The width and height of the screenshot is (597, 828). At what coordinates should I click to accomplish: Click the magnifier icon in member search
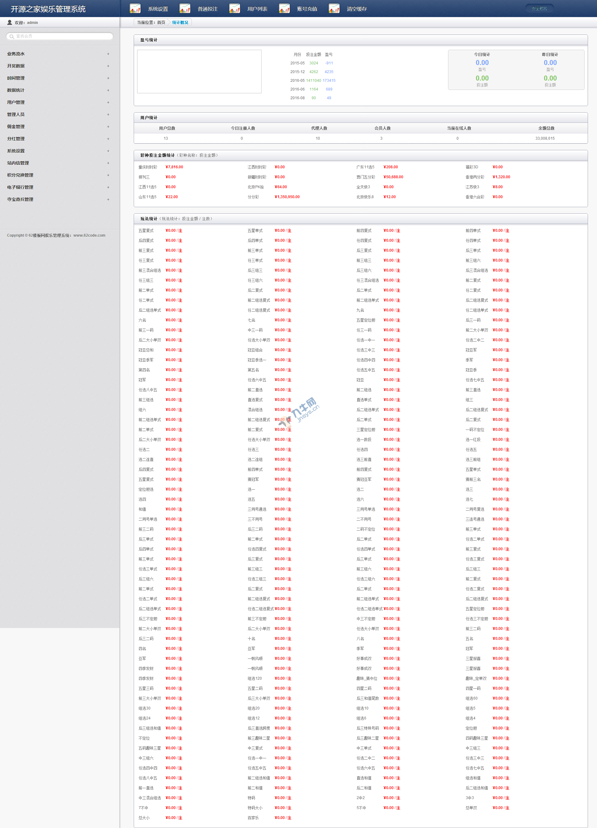click(x=12, y=36)
